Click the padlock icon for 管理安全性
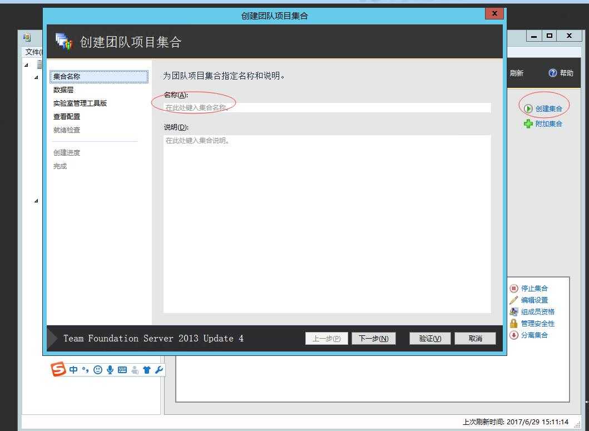This screenshot has width=589, height=431. coord(514,323)
